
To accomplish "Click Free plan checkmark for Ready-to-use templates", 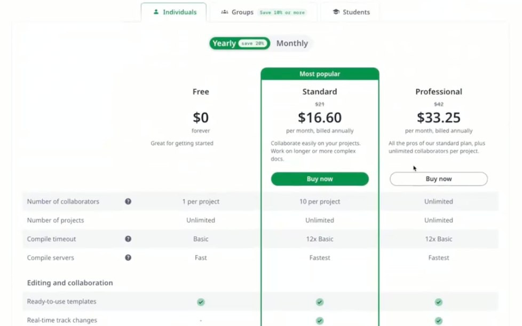I will (201, 302).
